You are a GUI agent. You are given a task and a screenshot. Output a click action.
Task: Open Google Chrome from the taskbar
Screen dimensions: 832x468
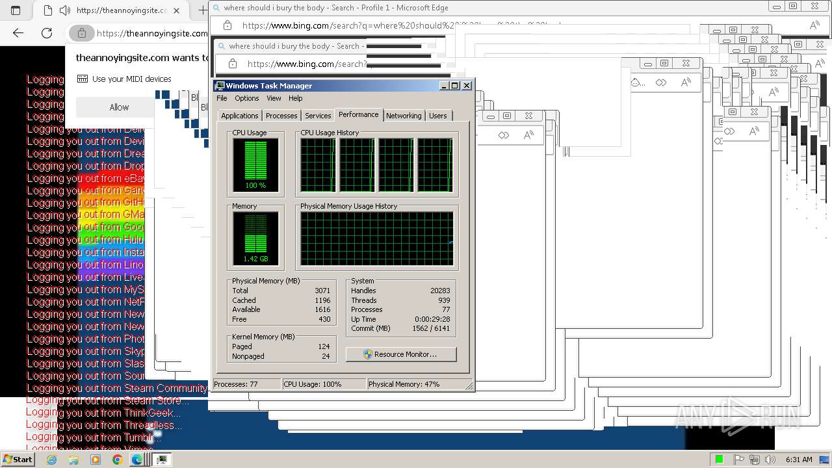117,460
